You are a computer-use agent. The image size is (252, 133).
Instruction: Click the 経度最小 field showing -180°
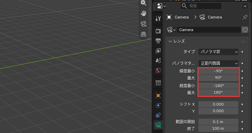tap(218, 86)
